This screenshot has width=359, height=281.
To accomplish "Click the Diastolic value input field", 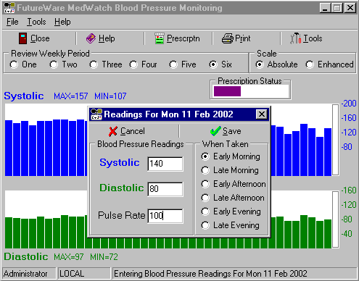I will pyautogui.click(x=165, y=189).
